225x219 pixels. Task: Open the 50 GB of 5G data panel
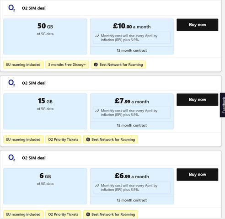click(45, 37)
